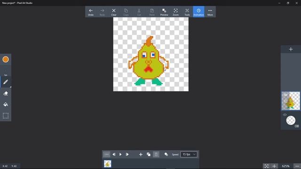
Task: Open the 15 fps speed dropdown
Action: 189,154
